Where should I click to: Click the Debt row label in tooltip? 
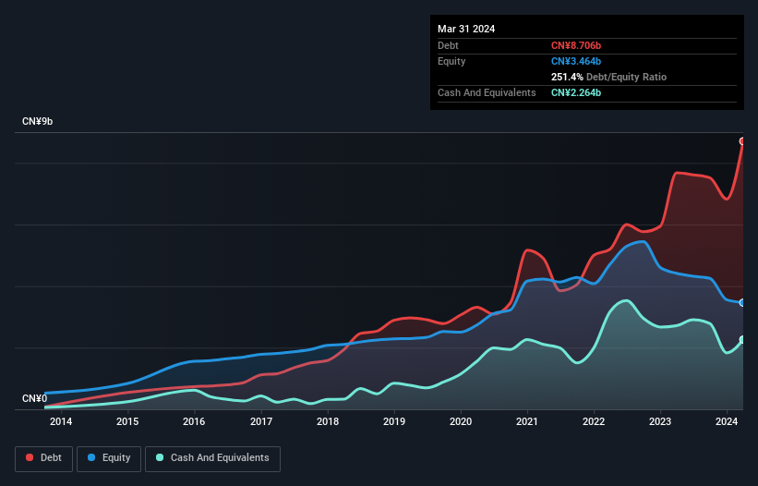coord(448,45)
